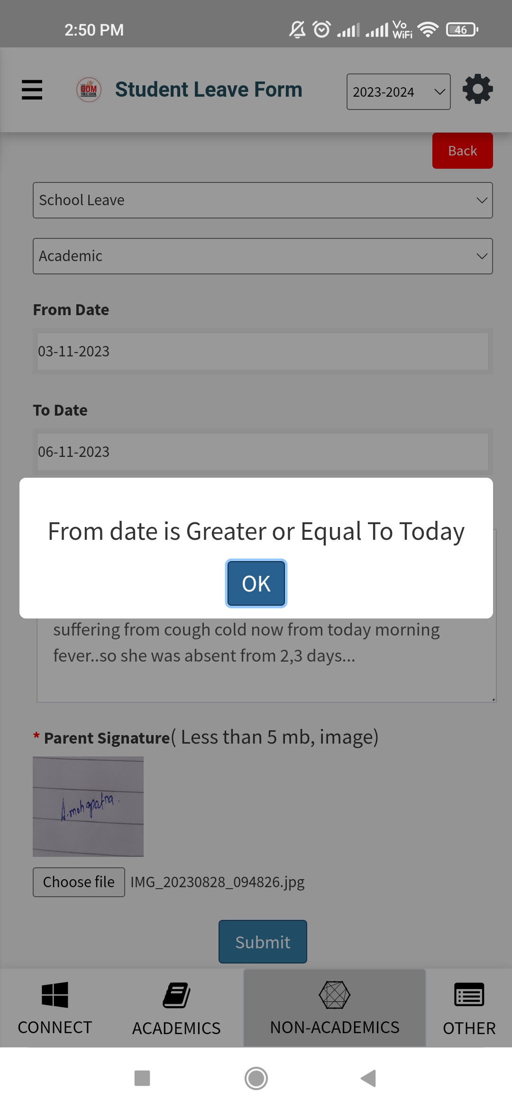Expand the Academic category dropdown
The image size is (512, 1109).
tap(263, 256)
